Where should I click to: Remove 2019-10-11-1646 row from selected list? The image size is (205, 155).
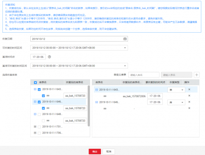pyautogui.click(x=189, y=102)
